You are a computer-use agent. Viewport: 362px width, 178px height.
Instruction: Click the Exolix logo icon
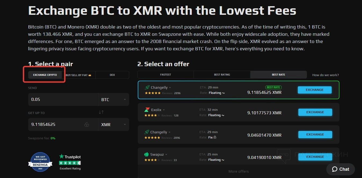[147, 110]
